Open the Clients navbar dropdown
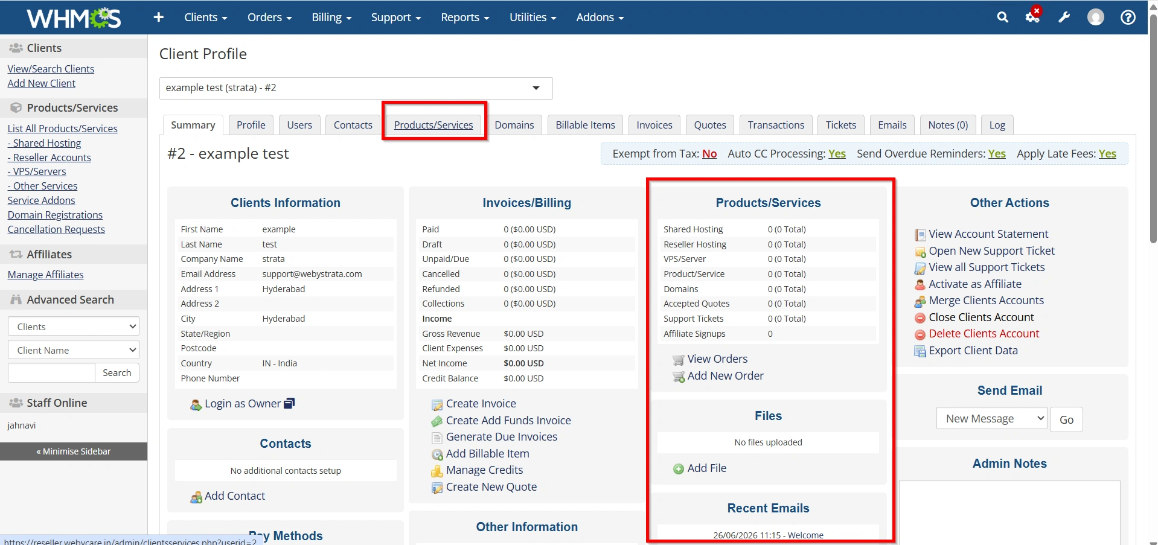Screen dimensions: 1158x545 205,18
